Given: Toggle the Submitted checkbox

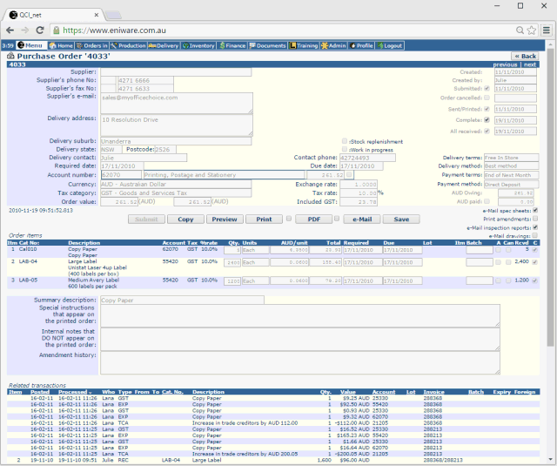Looking at the screenshot, I should click(x=487, y=88).
